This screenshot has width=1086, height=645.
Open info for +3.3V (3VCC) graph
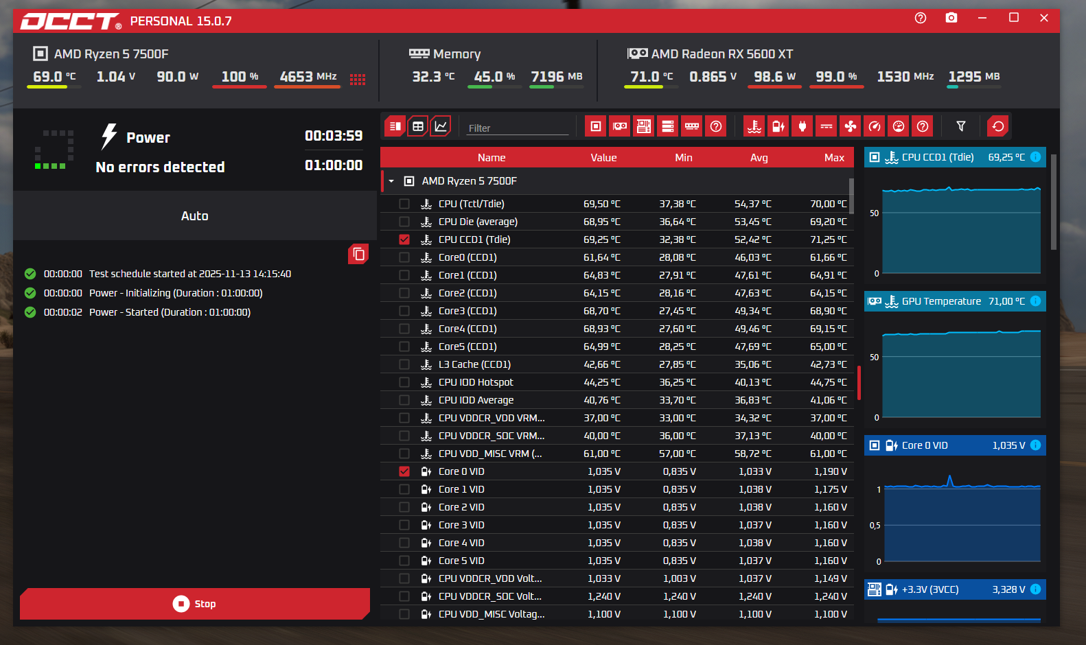coord(1035,589)
